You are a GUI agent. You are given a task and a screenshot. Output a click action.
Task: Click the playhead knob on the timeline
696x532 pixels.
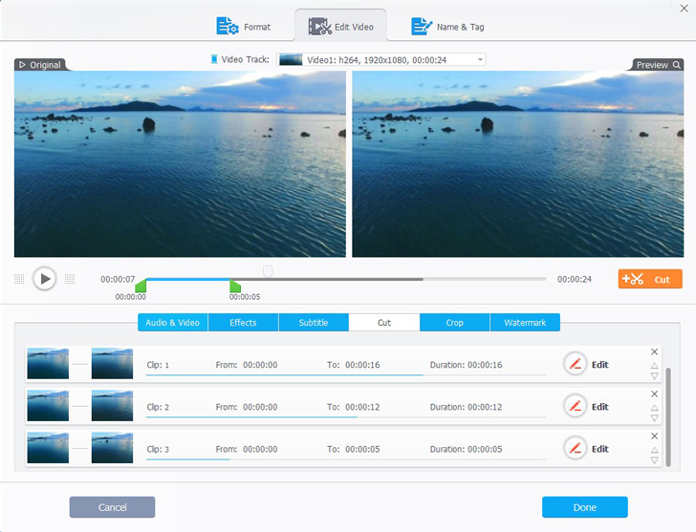pos(268,272)
